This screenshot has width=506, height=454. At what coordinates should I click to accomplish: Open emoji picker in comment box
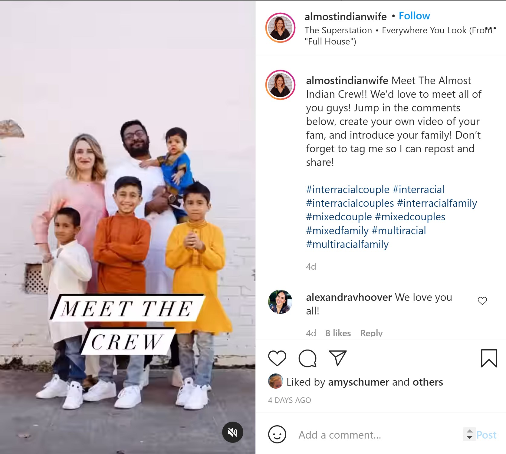pyautogui.click(x=277, y=434)
